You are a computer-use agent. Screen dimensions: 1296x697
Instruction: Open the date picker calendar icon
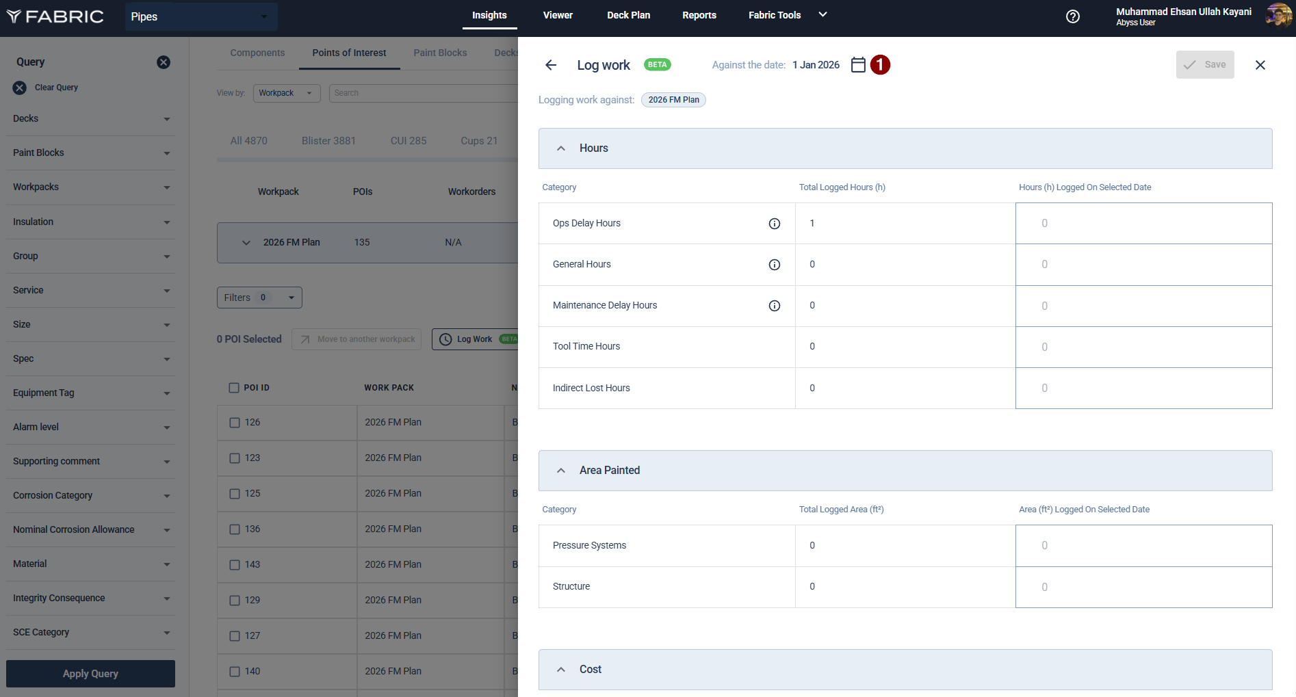[858, 65]
